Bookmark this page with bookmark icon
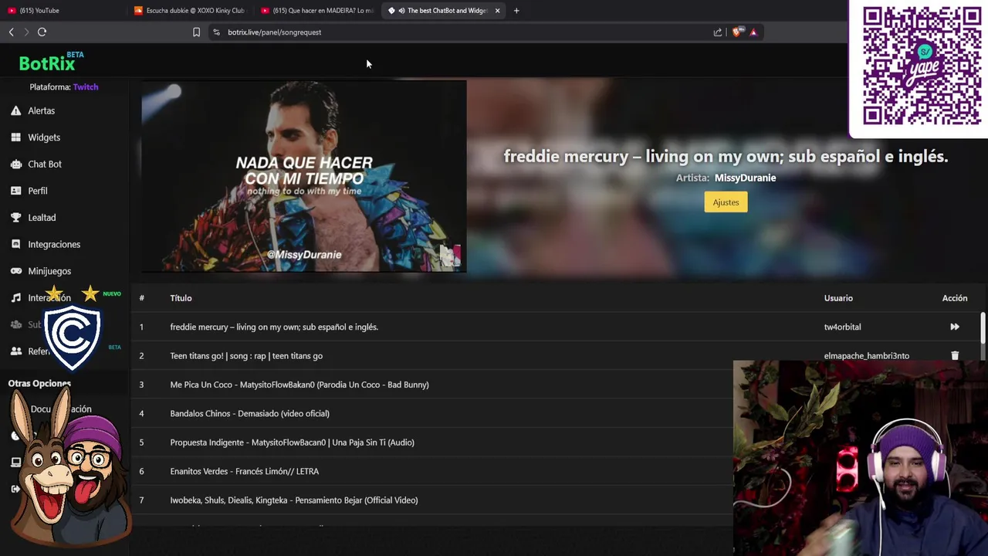Image resolution: width=988 pixels, height=556 pixels. [196, 32]
